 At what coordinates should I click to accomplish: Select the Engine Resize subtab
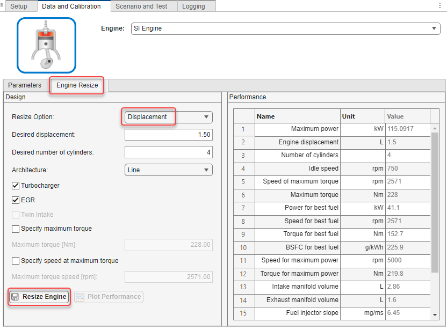click(77, 85)
